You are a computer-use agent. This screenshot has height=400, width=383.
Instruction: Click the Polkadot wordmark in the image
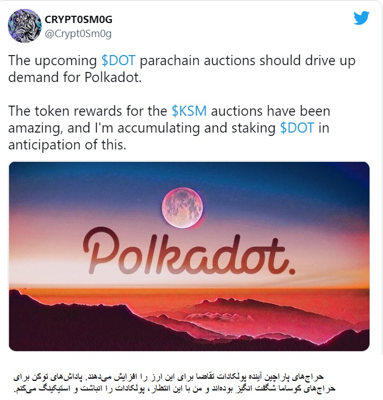[x=189, y=251]
